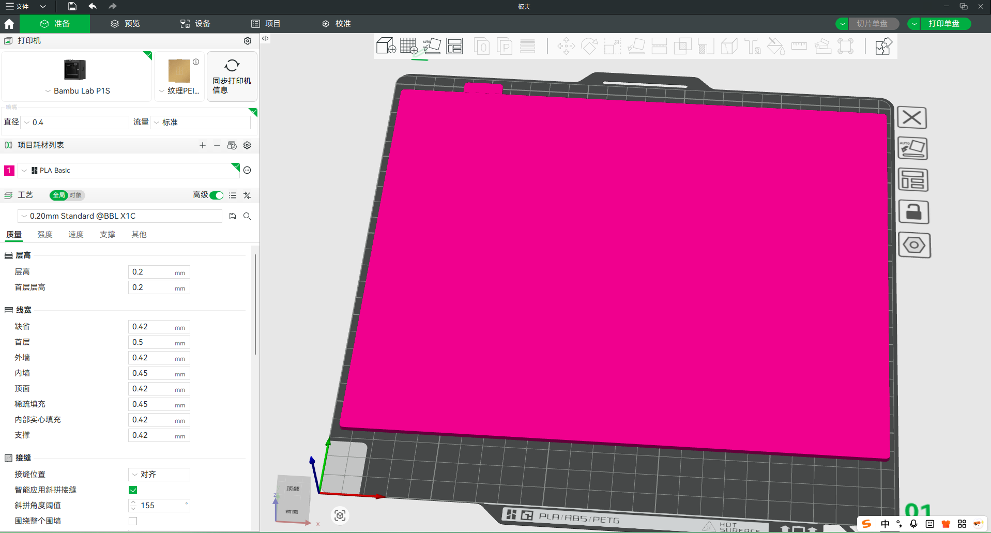Collapse the left sidebar panel arrow
Image resolution: width=991 pixels, height=533 pixels.
265,38
